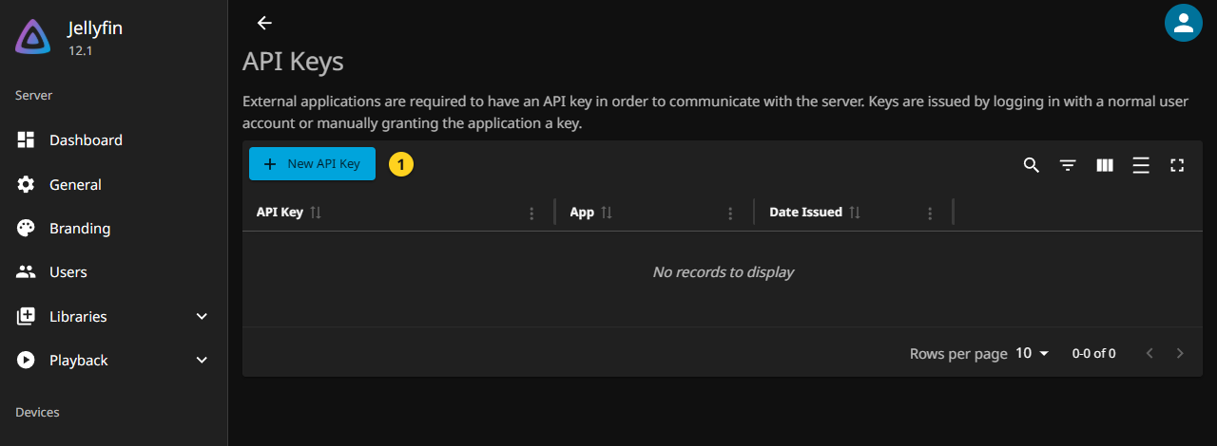1217x446 pixels.
Task: Click the No records to display message
Action: [723, 272]
